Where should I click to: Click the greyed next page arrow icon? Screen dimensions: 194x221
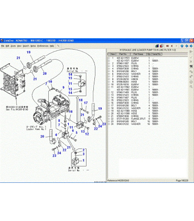coord(176,46)
